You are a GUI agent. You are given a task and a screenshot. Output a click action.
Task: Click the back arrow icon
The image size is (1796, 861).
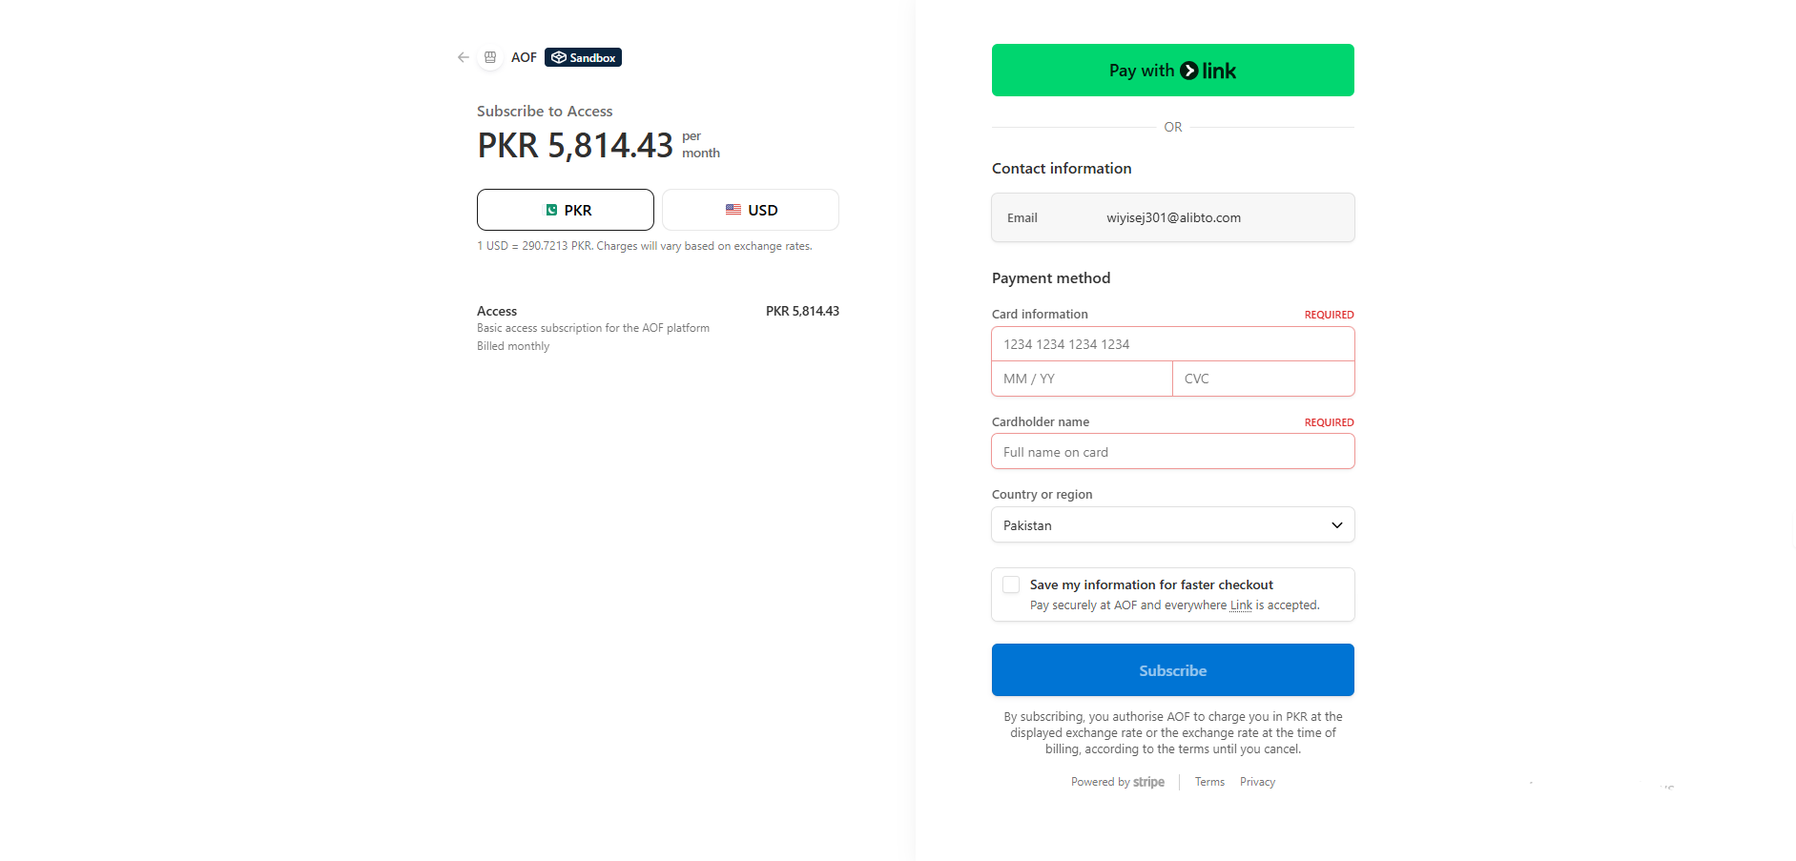pyautogui.click(x=464, y=57)
